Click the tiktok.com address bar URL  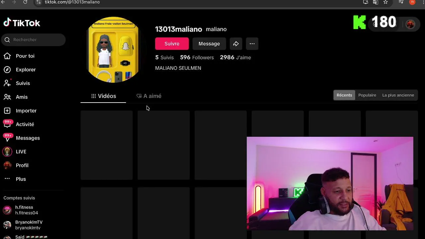[72, 2]
